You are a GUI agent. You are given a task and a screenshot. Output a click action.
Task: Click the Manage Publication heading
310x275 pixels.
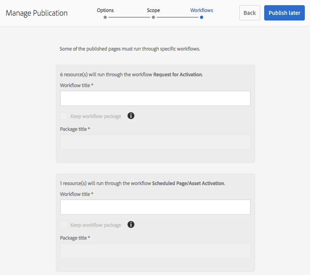[36, 13]
